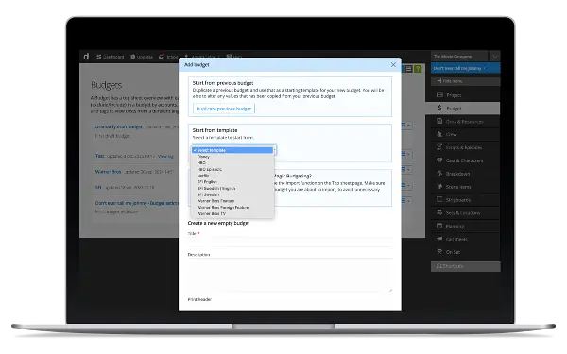The width and height of the screenshot is (567, 354).
Task: Open the Updates menu item
Action: (142, 57)
